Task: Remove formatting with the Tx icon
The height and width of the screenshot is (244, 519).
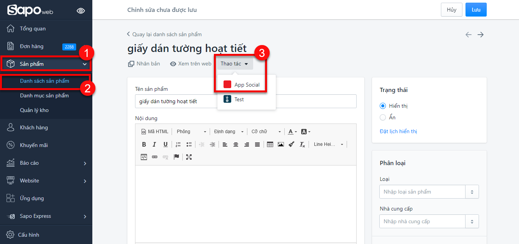Action: point(302,145)
